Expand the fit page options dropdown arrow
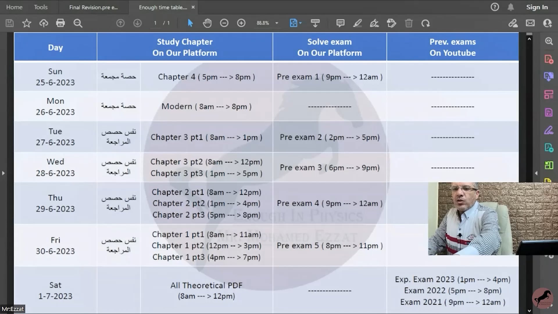Viewport: 558px width, 314px height. 300,23
